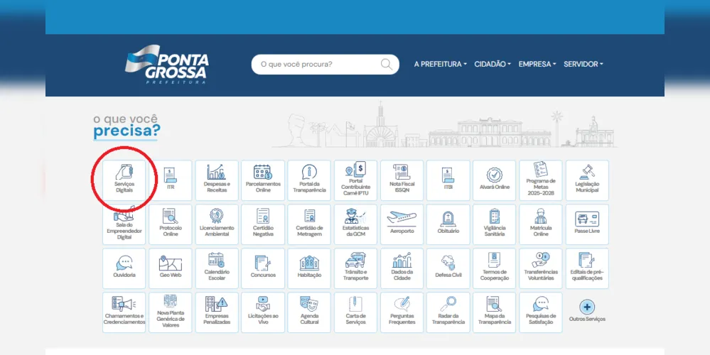
Task: Open Vigilância Sanitária tile
Action: tap(494, 224)
